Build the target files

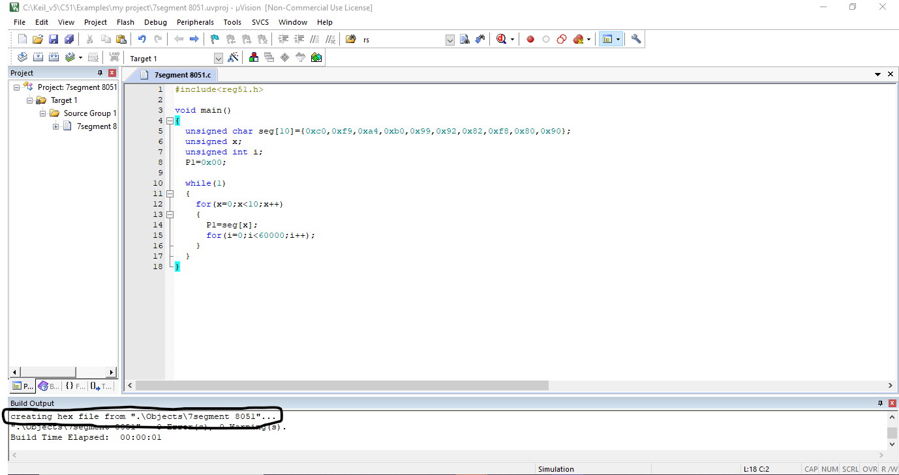(x=38, y=57)
